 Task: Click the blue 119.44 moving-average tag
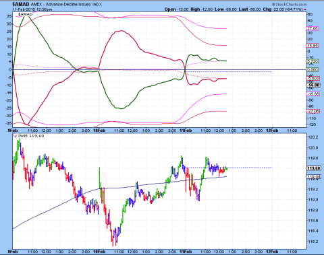[x=313, y=177]
